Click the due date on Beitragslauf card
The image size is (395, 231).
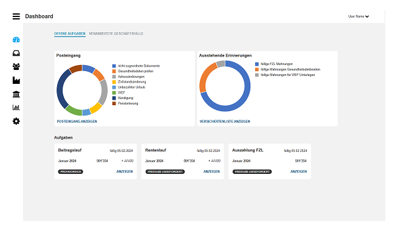coord(122,151)
